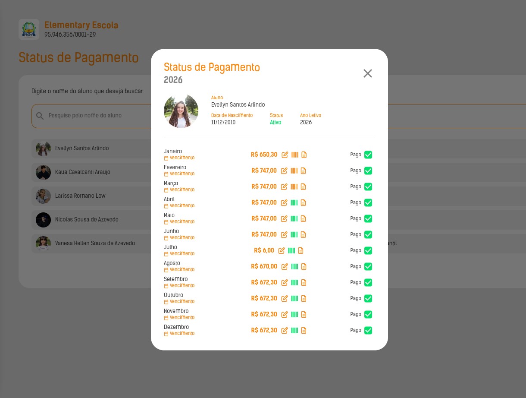Open the Vencimento date under Fevereiro
This screenshot has width=526, height=398.
click(x=179, y=174)
